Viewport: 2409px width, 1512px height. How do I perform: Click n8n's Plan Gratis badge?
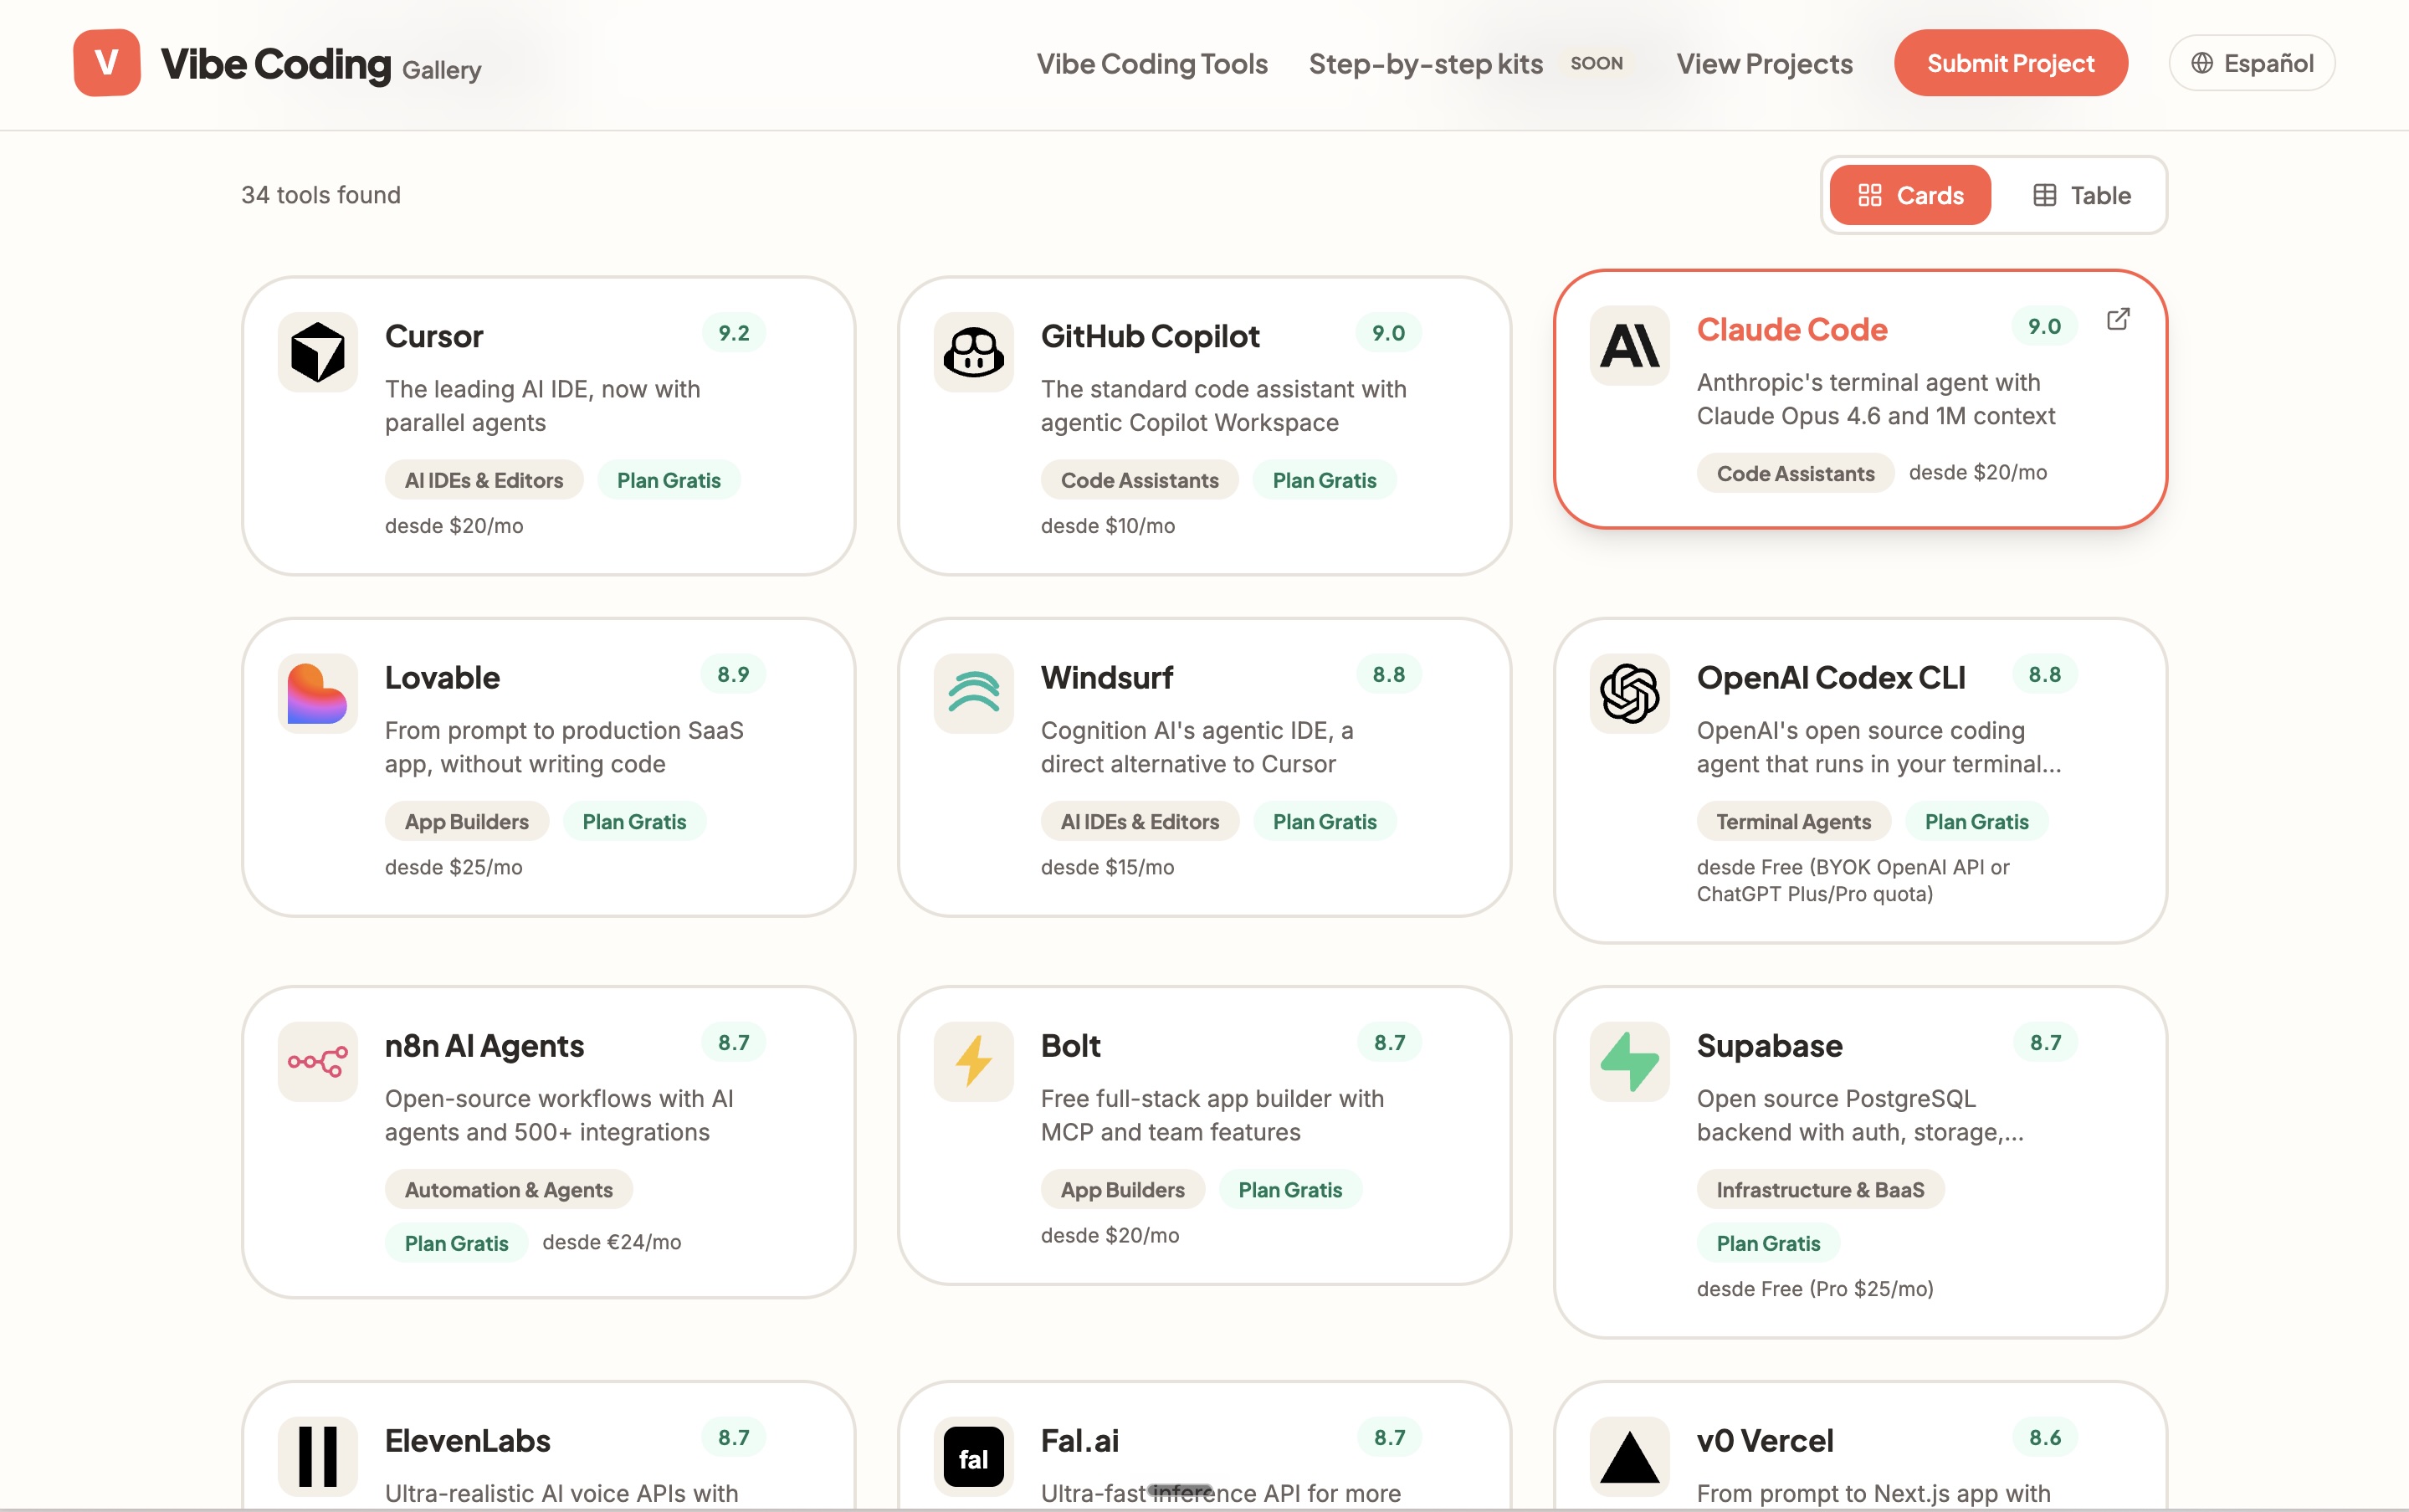(457, 1243)
